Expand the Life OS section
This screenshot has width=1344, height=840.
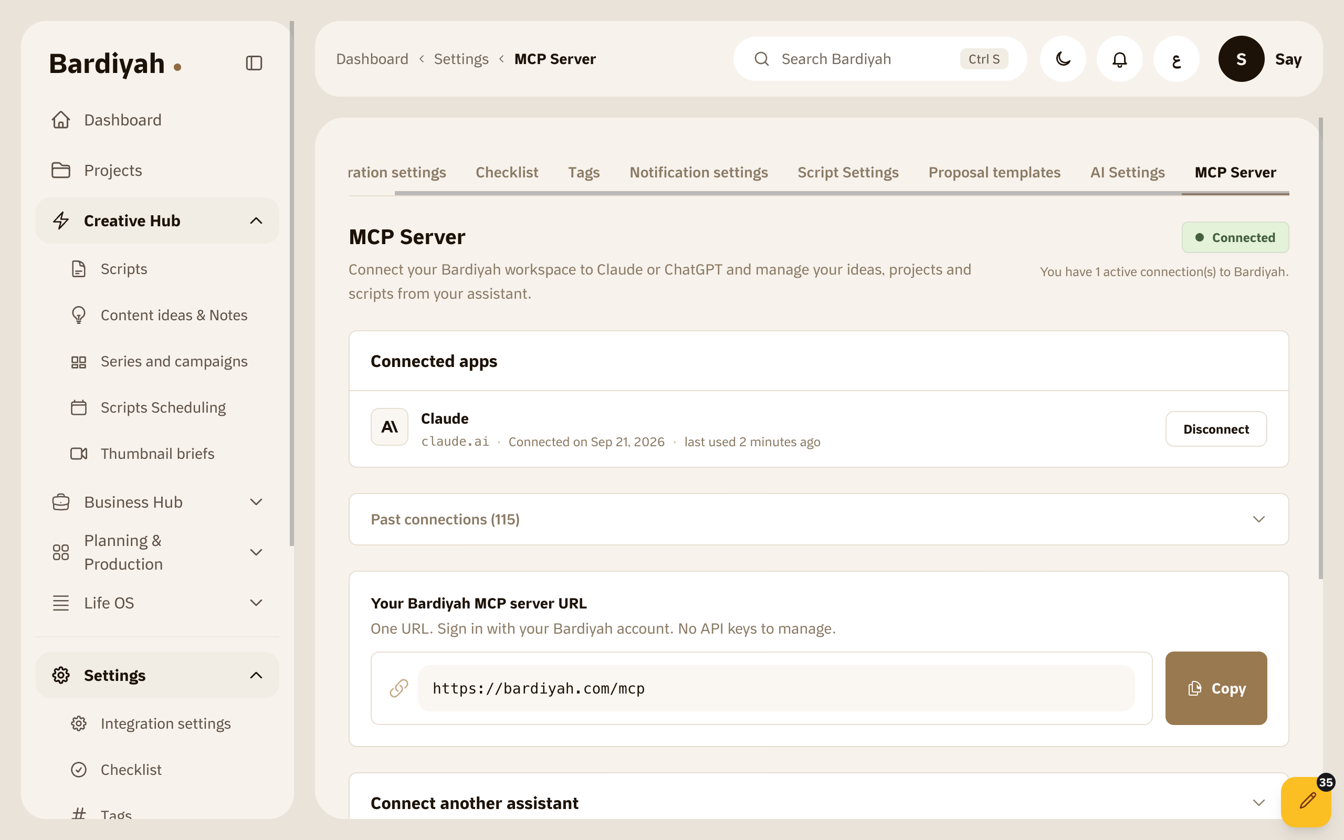click(x=157, y=603)
